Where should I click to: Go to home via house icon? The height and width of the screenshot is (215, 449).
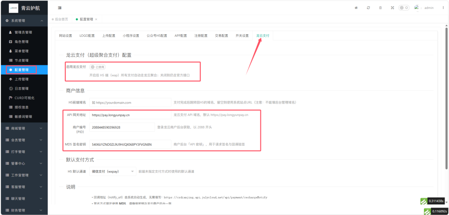click(x=356, y=8)
